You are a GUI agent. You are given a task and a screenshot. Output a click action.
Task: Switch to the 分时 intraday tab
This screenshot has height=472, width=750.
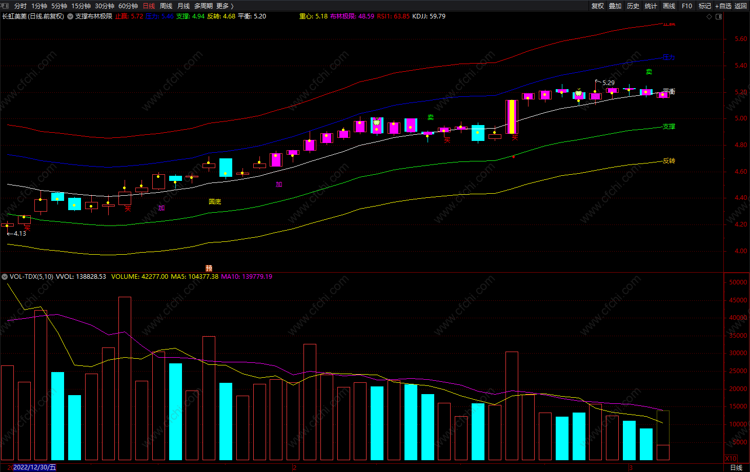[21, 6]
